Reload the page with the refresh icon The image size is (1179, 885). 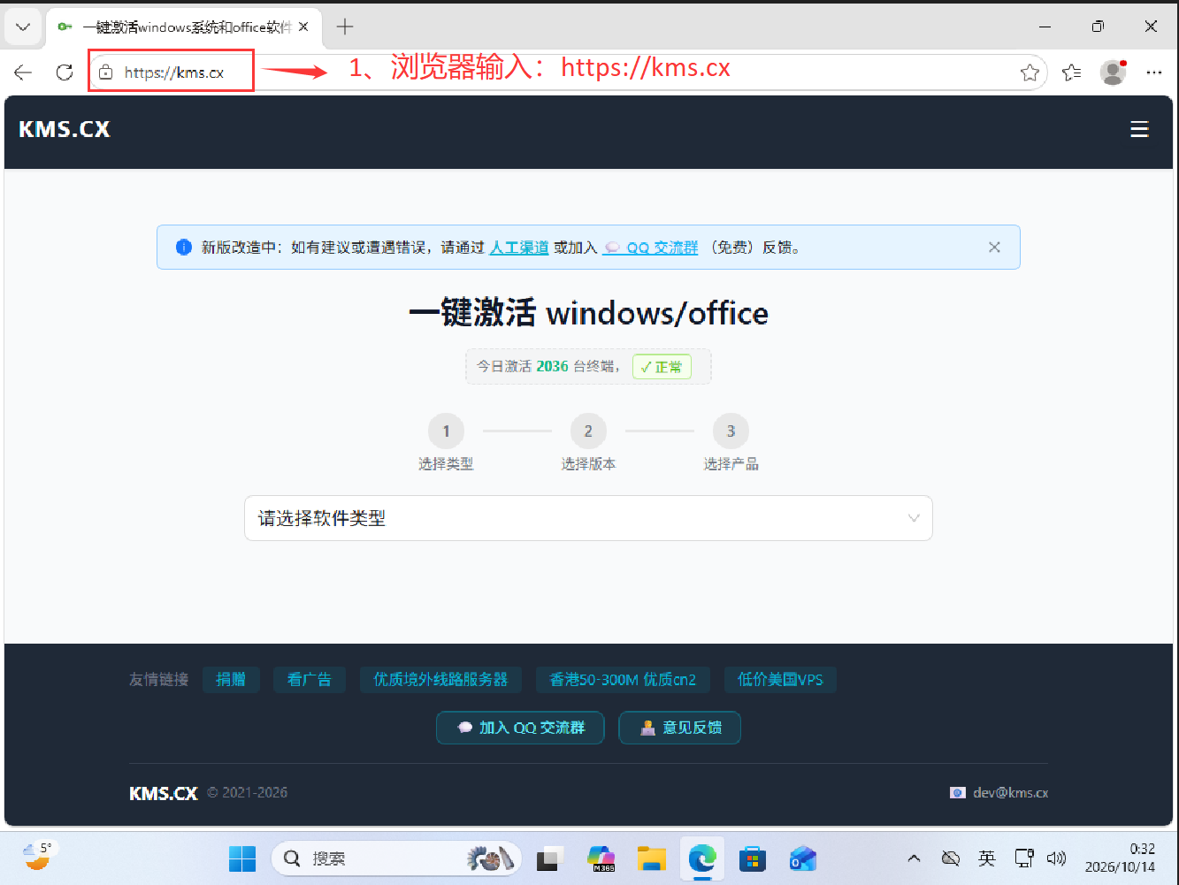(x=65, y=72)
